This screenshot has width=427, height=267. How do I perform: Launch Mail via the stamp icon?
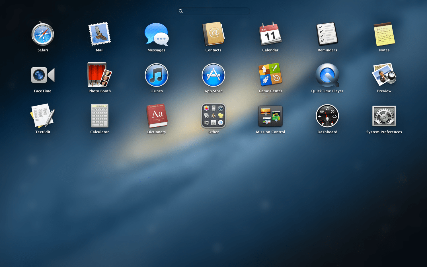pyautogui.click(x=100, y=34)
